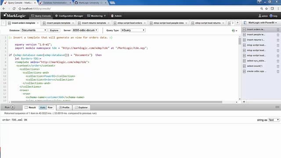Viewport: 281px width, 158px height.
Task: Toggle Raw result view
Action: pyautogui.click(x=50, y=108)
